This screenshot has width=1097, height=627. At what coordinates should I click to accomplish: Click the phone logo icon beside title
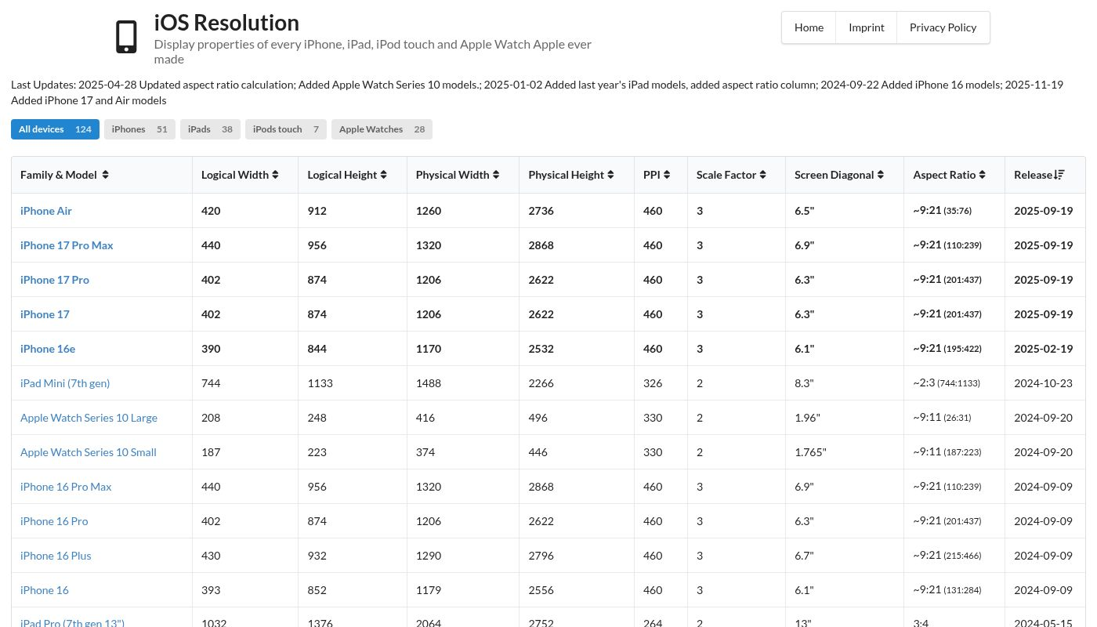[126, 37]
